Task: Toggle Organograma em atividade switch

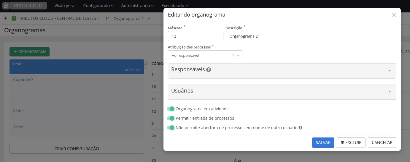Action: point(171,109)
